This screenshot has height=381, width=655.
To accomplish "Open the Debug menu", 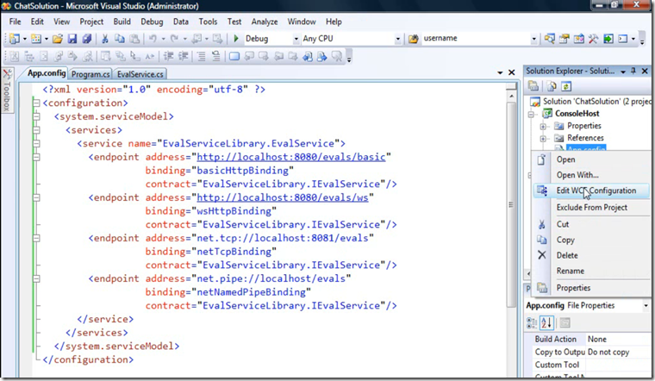I will [x=152, y=22].
